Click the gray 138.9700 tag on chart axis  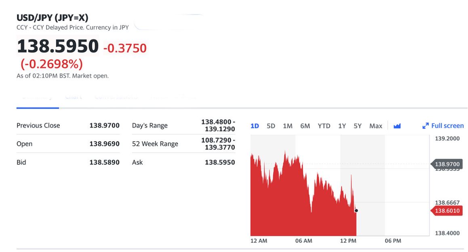[447, 164]
